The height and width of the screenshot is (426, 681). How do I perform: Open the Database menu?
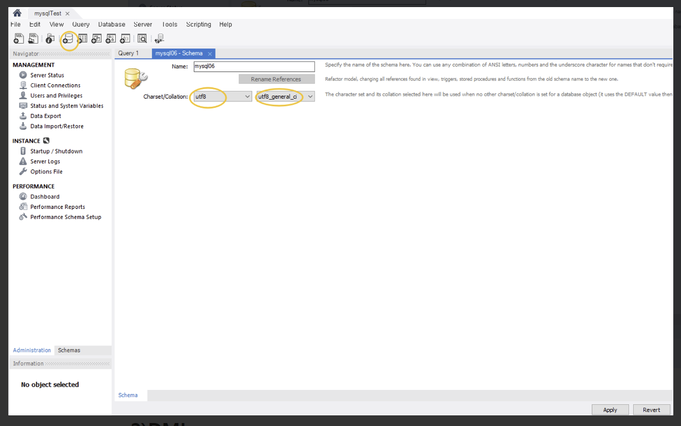point(112,24)
